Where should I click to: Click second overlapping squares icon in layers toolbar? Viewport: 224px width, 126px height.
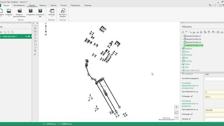coord(9,32)
